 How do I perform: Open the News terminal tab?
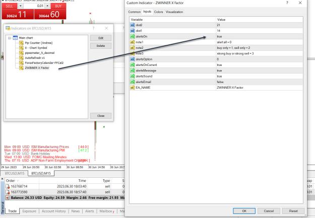76,211
